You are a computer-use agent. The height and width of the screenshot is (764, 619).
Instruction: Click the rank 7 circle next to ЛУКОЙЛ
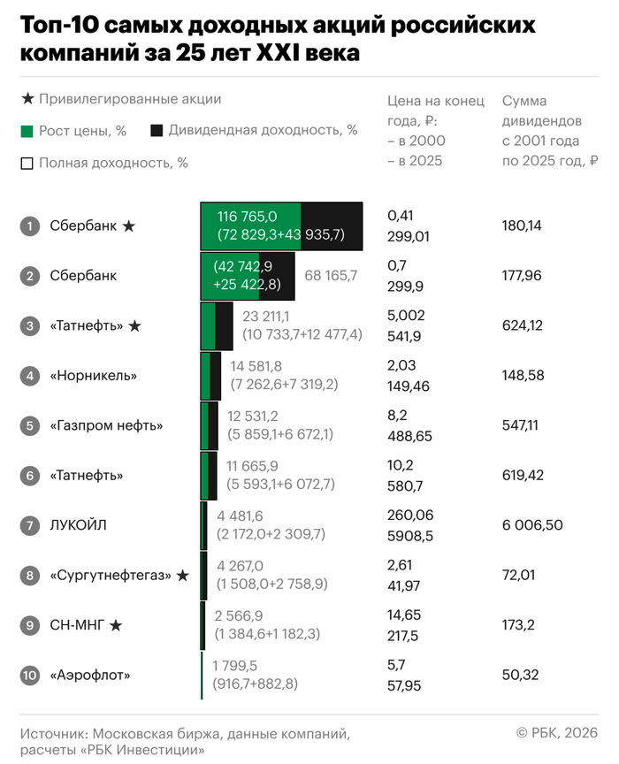click(30, 525)
